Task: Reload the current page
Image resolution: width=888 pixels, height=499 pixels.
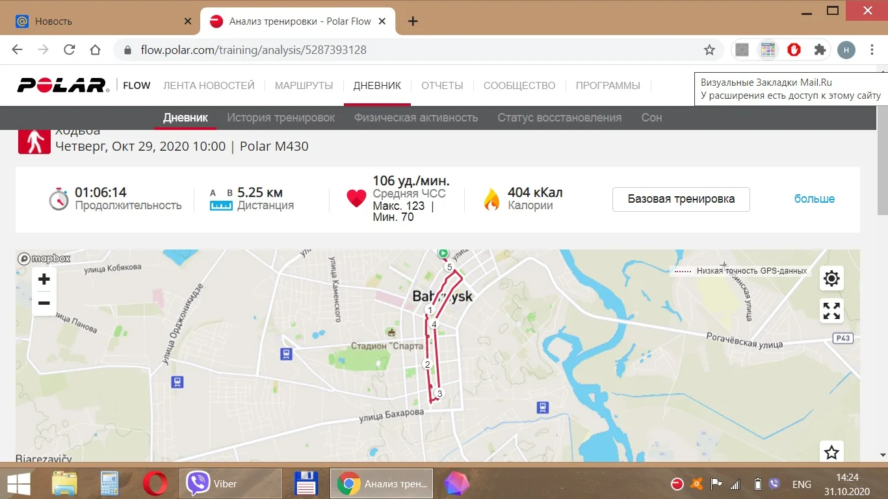Action: pos(69,50)
